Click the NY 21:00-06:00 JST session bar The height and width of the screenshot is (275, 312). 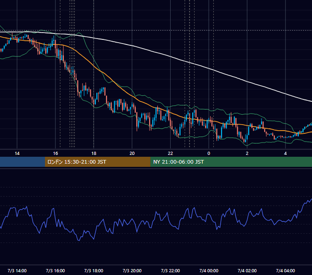[x=231, y=162]
